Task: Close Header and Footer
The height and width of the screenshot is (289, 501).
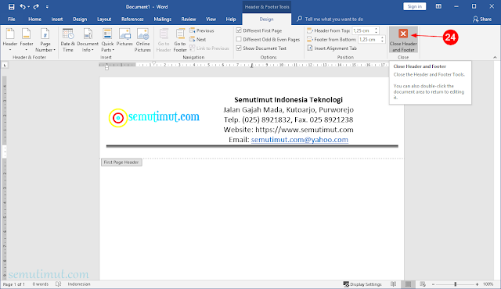Action: coord(403,40)
